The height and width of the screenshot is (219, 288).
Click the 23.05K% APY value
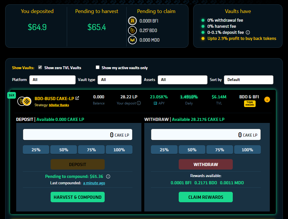click(x=159, y=97)
